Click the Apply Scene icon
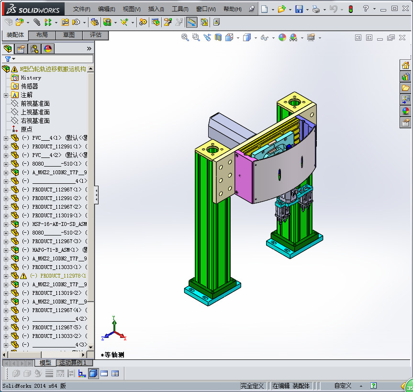The width and height of the screenshot is (413, 392). (293, 38)
